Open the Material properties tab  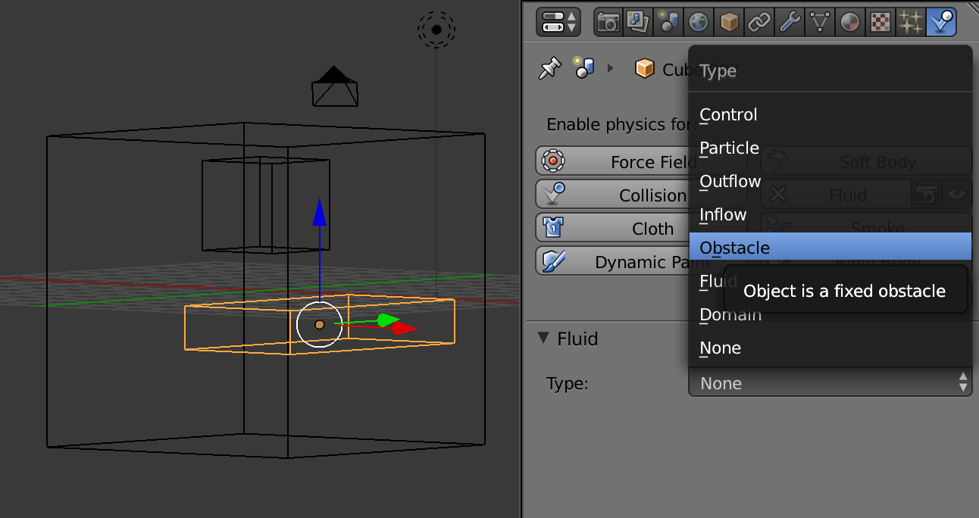[850, 22]
